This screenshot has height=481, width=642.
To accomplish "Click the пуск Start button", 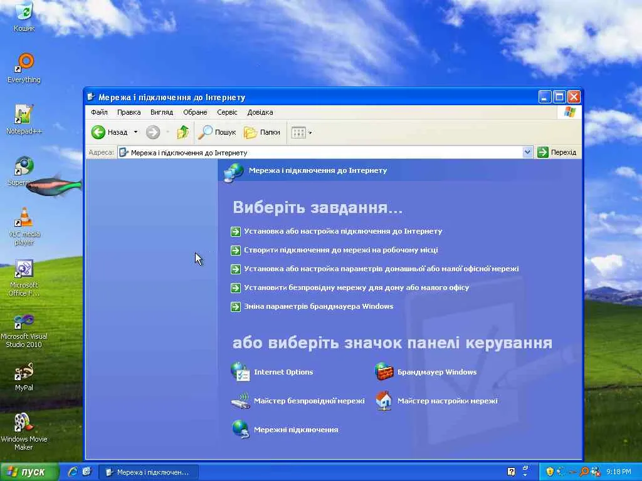I will (x=29, y=472).
